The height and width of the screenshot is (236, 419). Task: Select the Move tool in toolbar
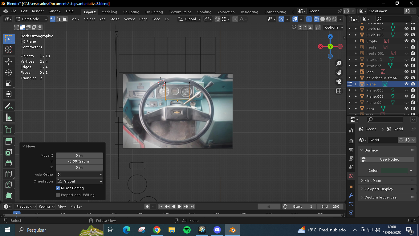[x=9, y=61]
